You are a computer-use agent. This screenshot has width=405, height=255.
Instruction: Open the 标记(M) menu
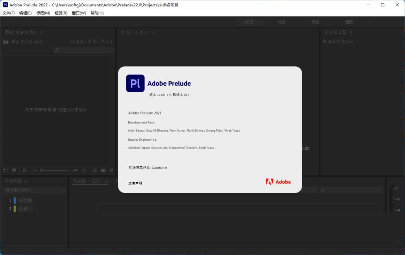coord(43,13)
